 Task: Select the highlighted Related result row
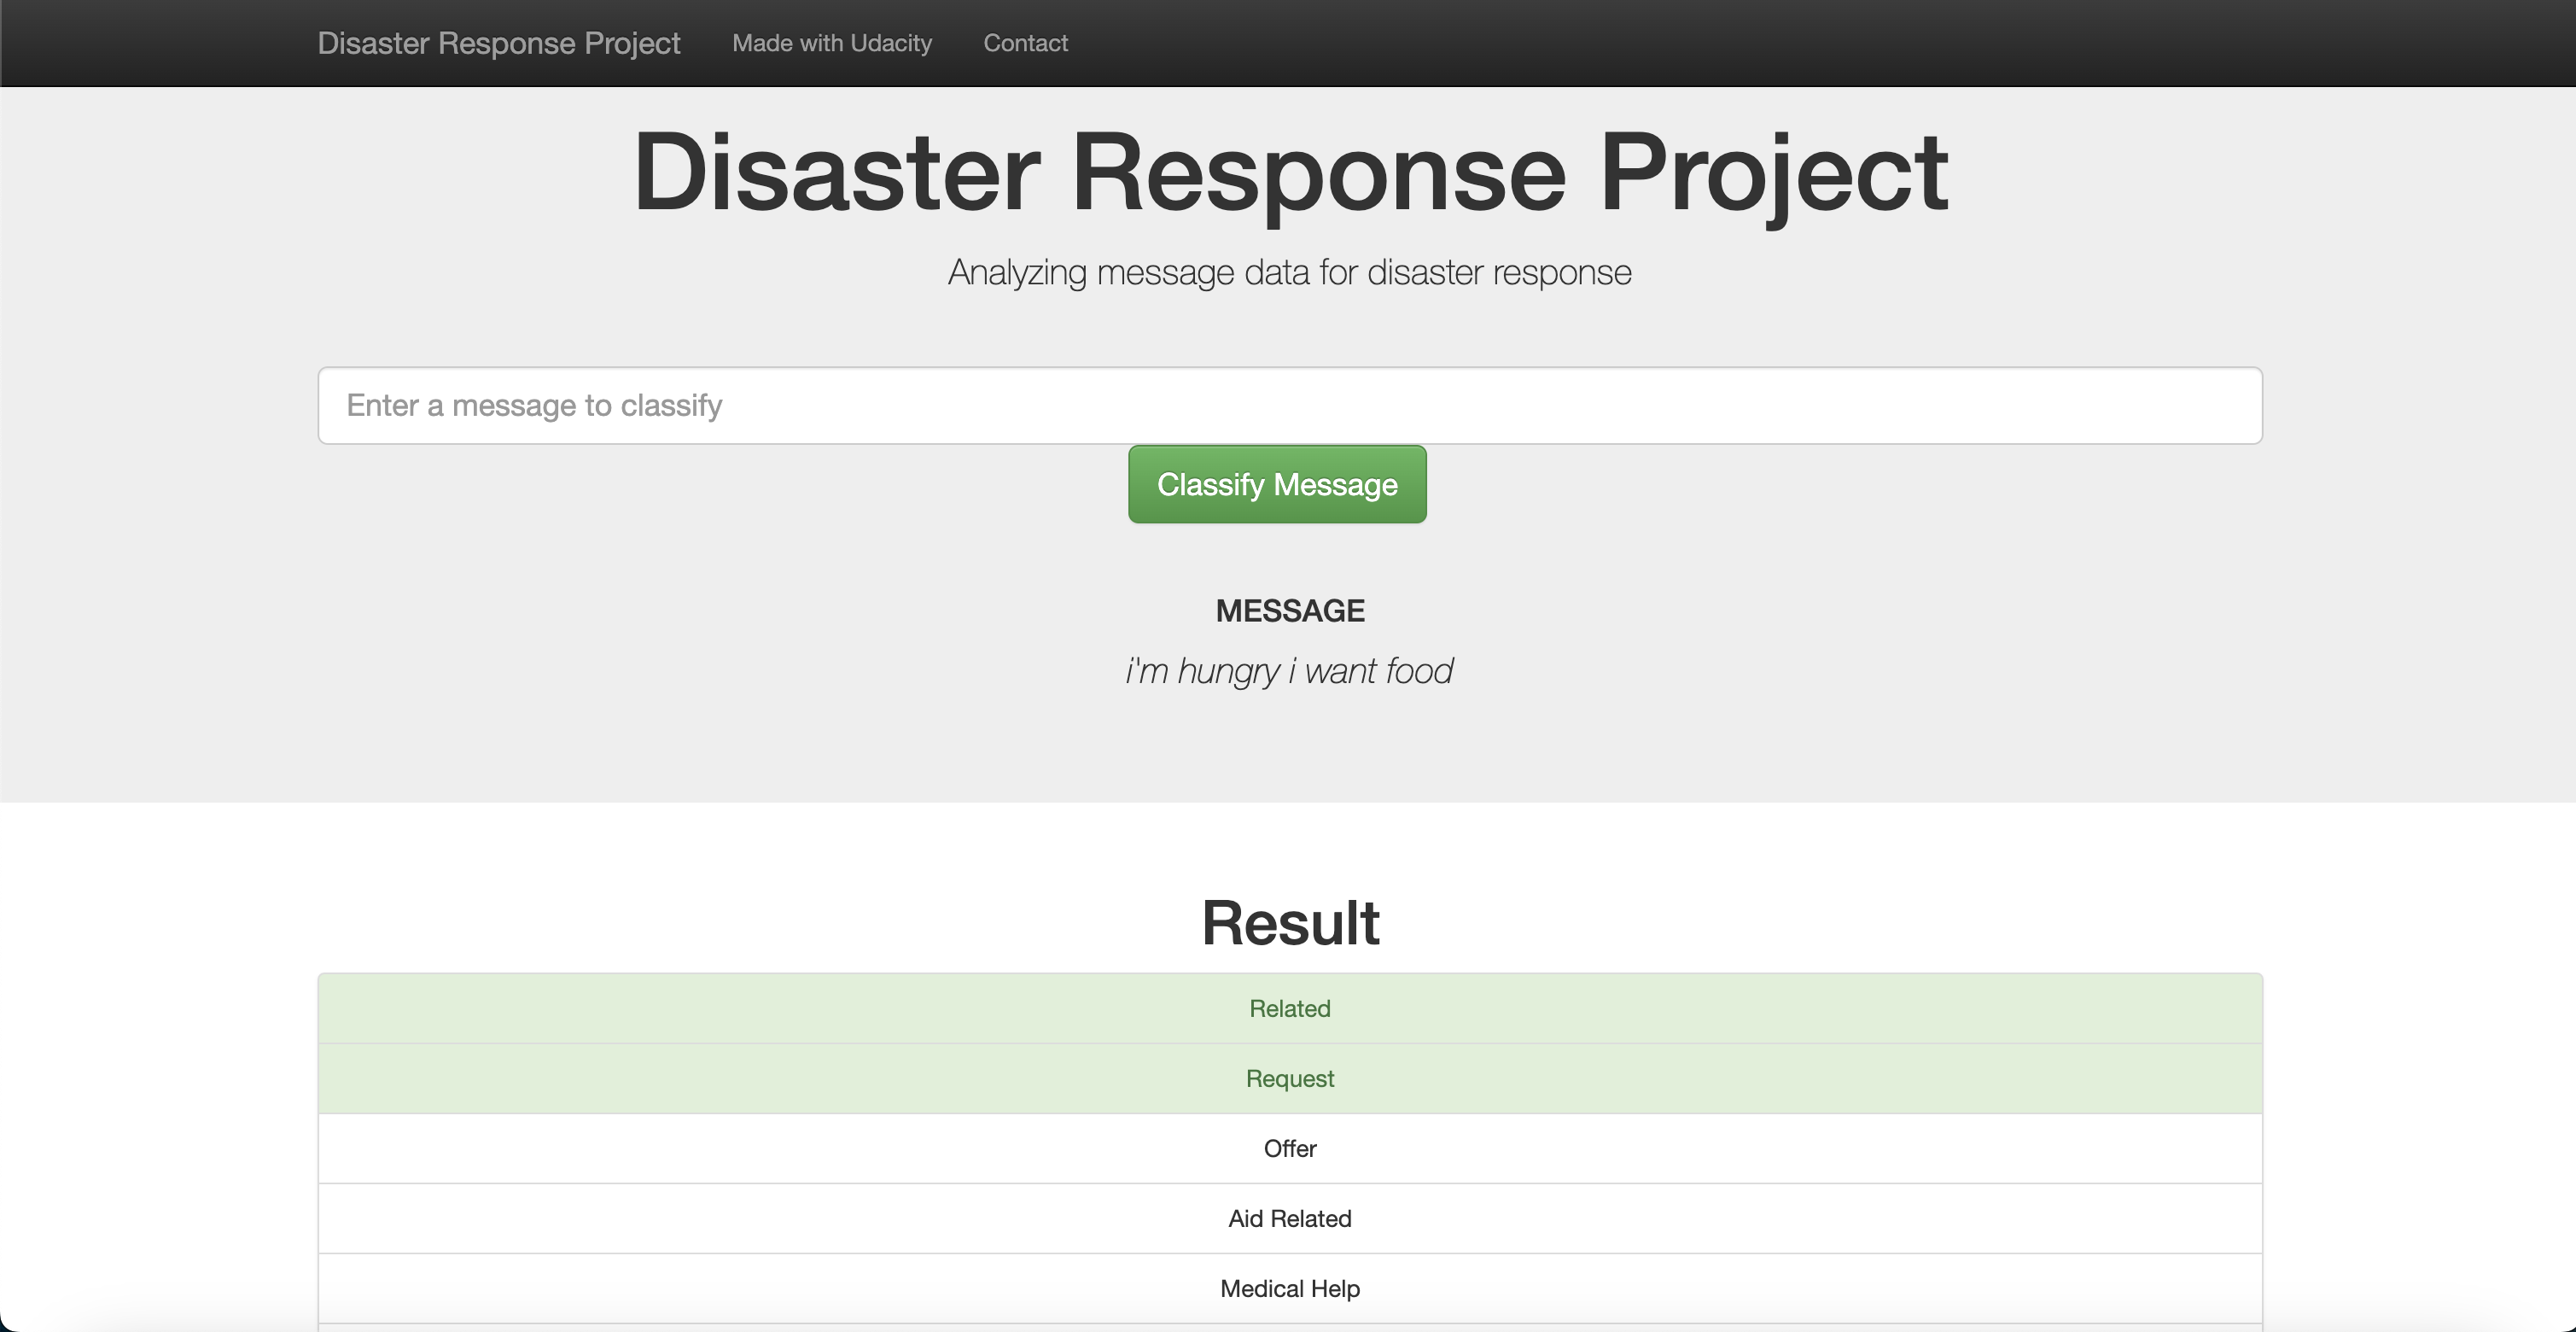coord(1288,1008)
